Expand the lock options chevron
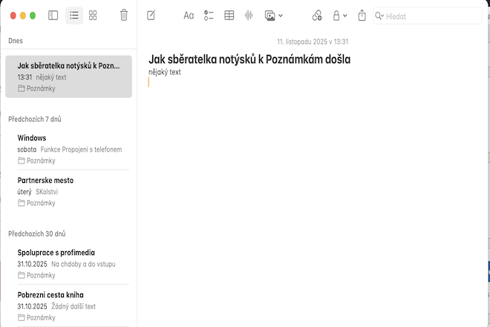The image size is (490, 327). 345,16
